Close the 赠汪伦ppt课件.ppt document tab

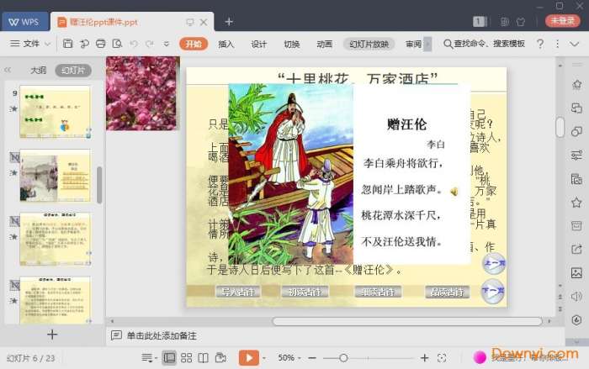[204, 22]
